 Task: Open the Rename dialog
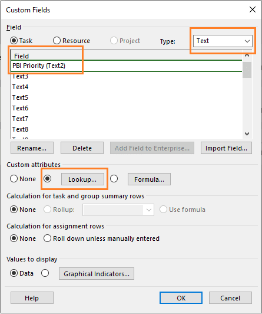click(32, 148)
